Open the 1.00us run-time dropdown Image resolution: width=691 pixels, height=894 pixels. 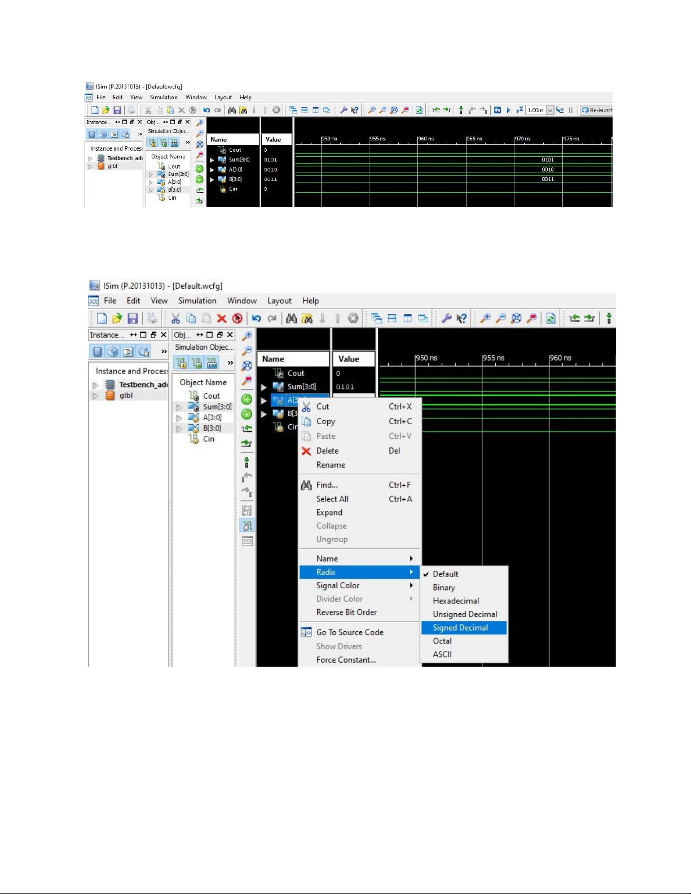(x=550, y=110)
